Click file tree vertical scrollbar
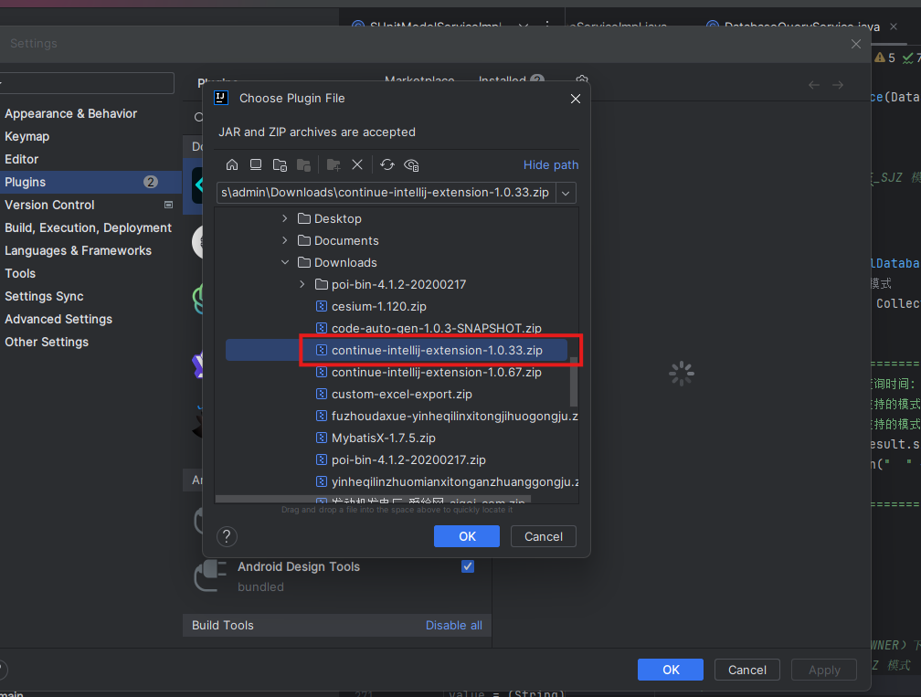The height and width of the screenshot is (697, 921). pyautogui.click(x=574, y=381)
